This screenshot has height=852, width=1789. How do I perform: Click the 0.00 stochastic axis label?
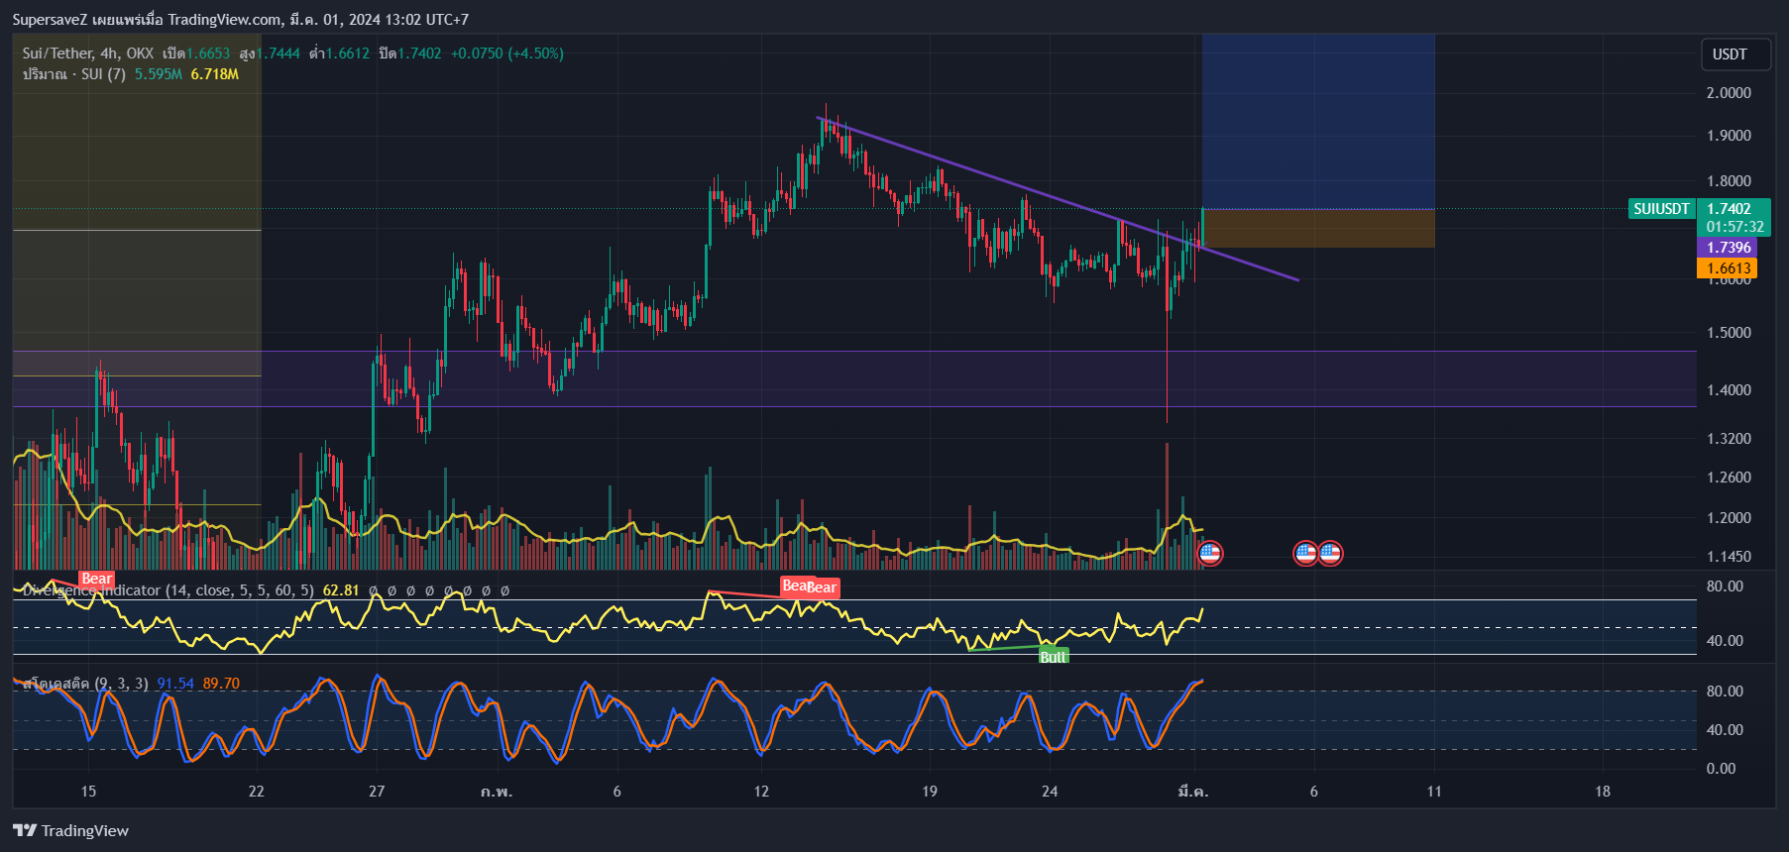1722,769
